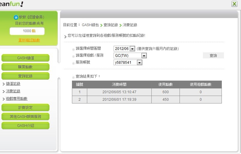Open the 消費記錄 sub-link
Viewport: 241px width, 154px height.
click(x=13, y=91)
